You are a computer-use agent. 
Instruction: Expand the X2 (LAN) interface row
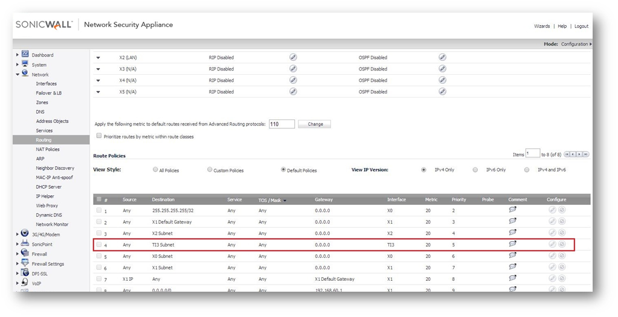coord(98,58)
